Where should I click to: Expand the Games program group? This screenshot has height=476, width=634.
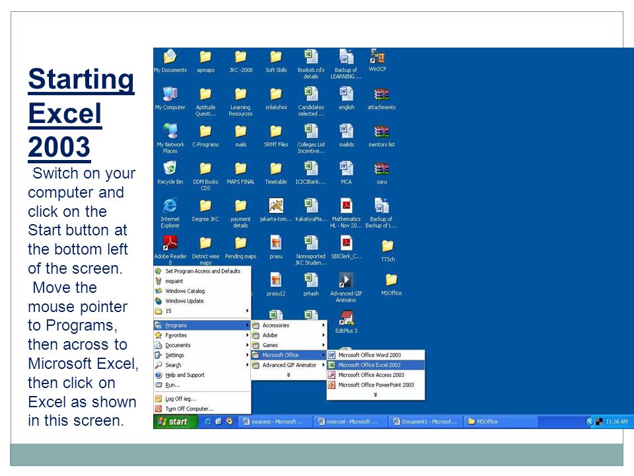[x=289, y=345]
